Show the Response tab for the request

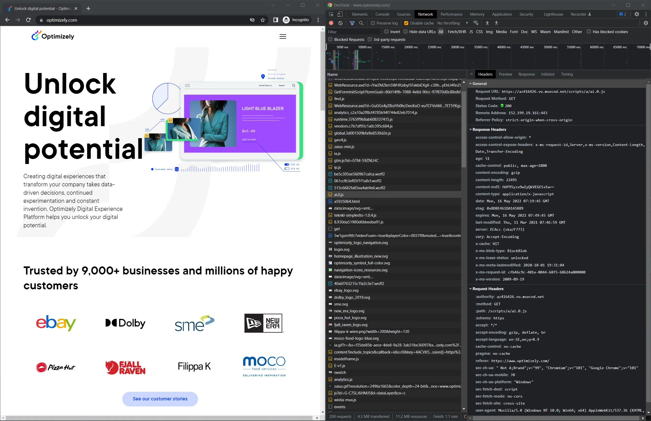[x=527, y=74]
